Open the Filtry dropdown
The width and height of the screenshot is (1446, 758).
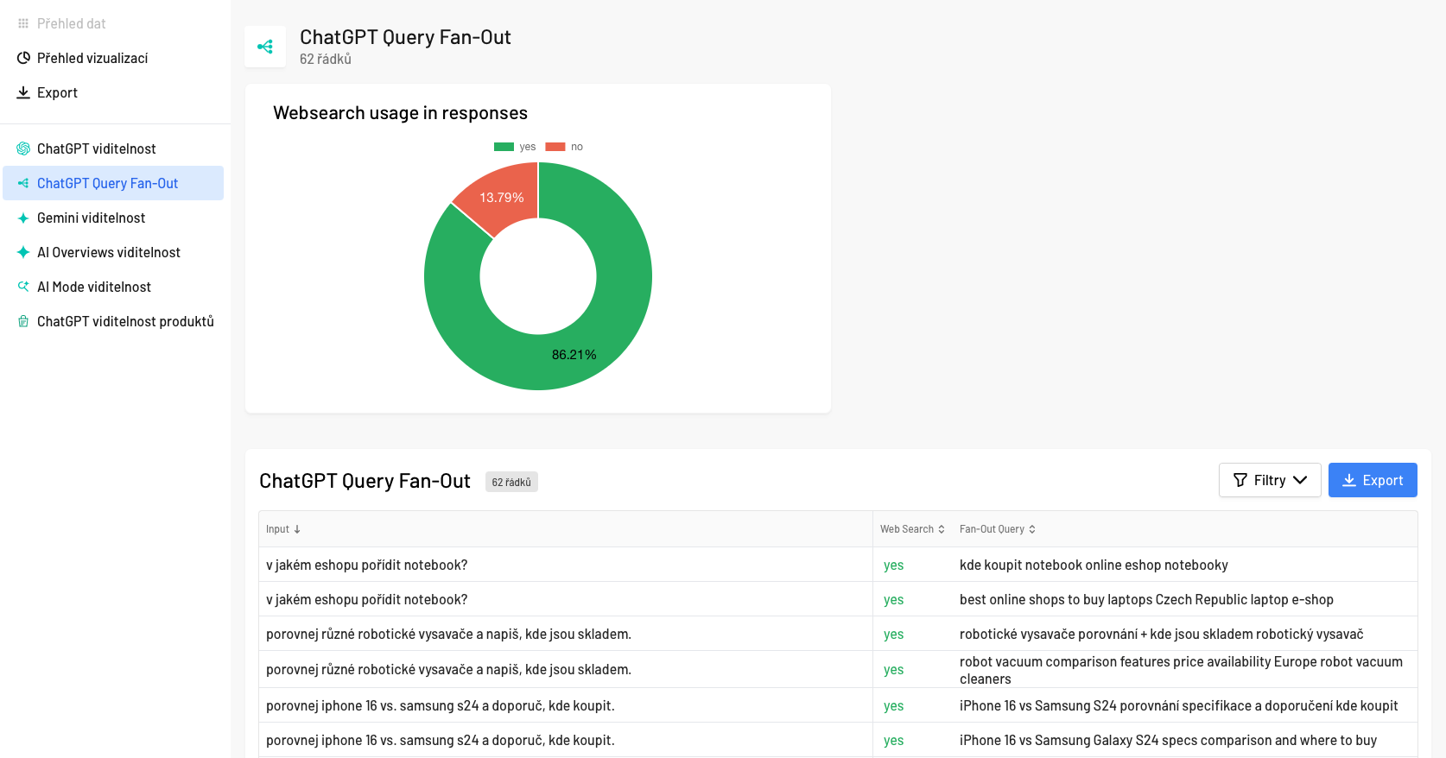[x=1269, y=480]
